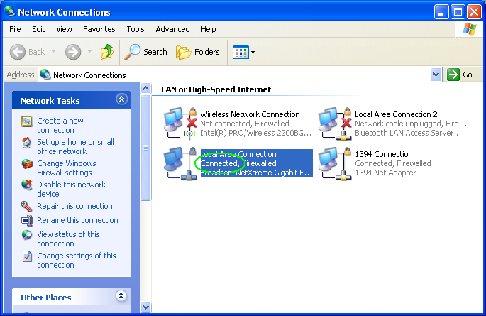The height and width of the screenshot is (316, 486).
Task: Click the Local Area Connection network icon
Action: click(178, 163)
